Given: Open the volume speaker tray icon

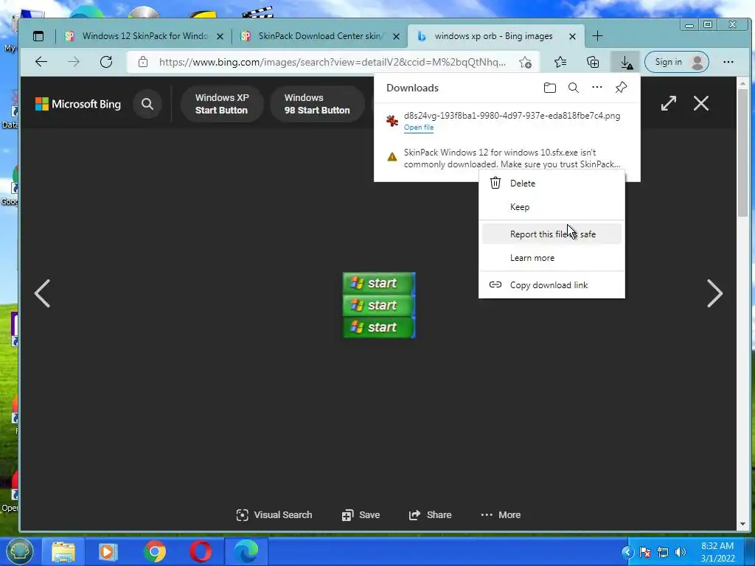Looking at the screenshot, I should tap(680, 552).
